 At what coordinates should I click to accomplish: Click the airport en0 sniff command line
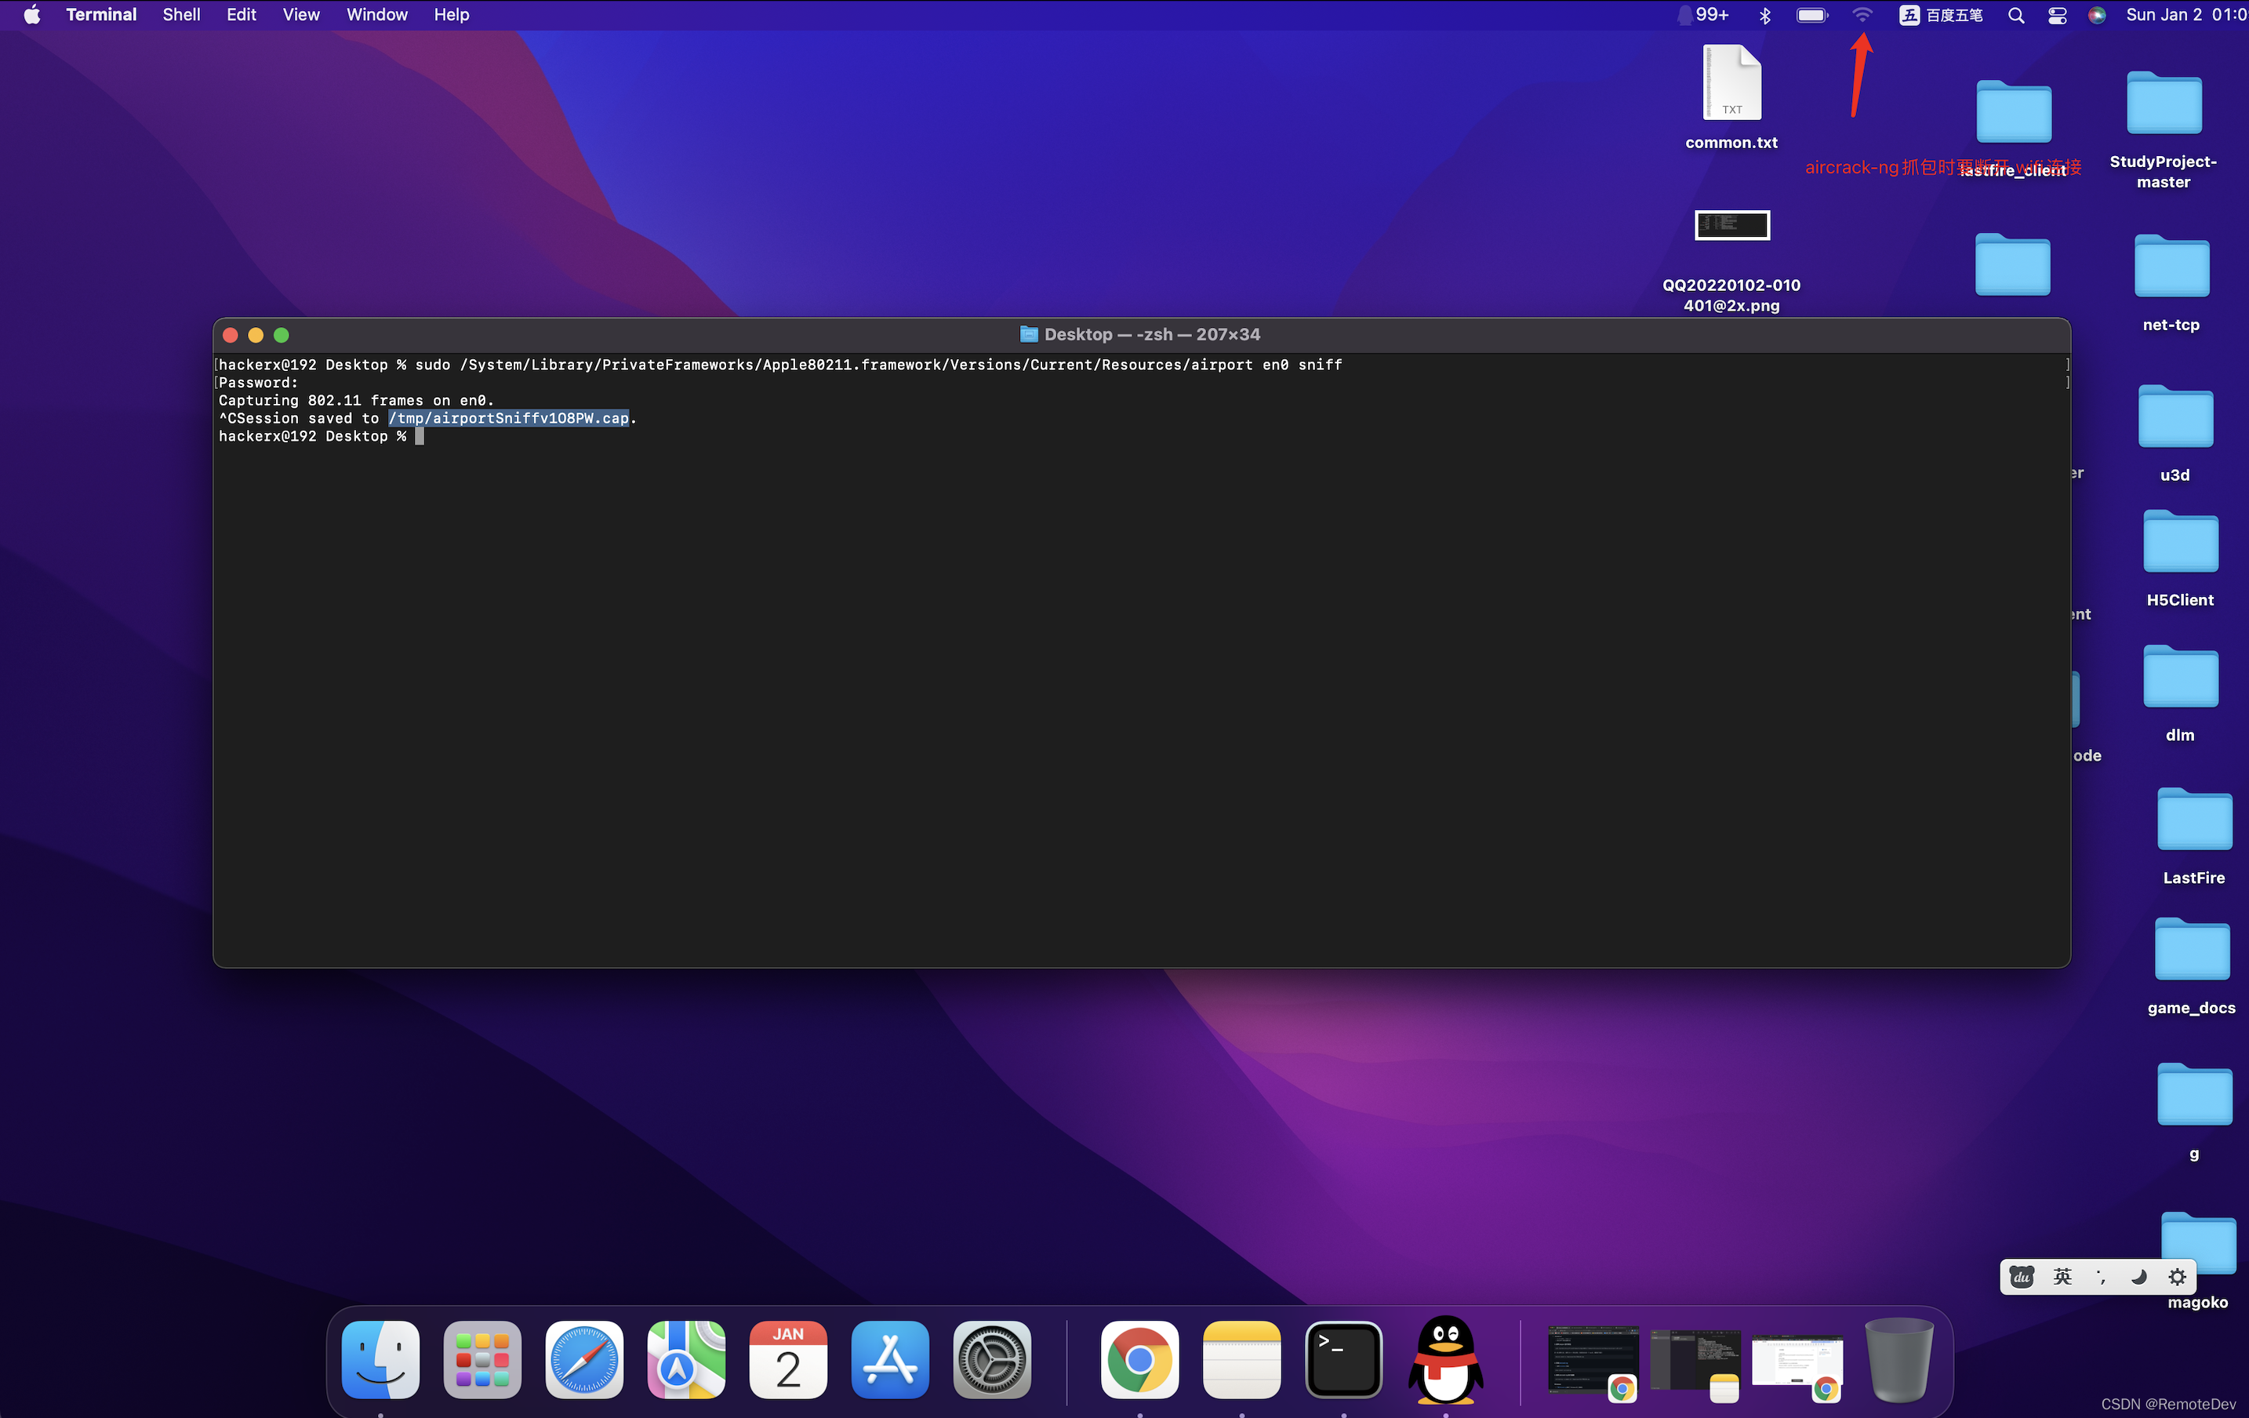(780, 365)
